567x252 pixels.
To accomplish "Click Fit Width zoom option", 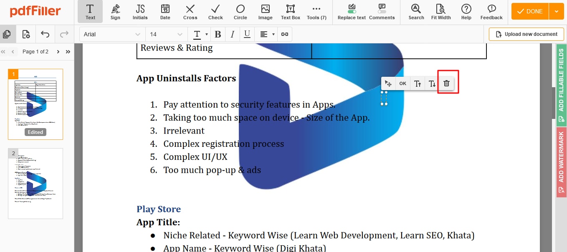I will [441, 12].
